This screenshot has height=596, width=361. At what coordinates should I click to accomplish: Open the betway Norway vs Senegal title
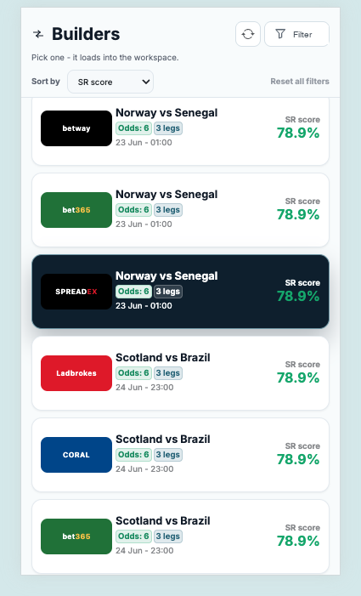pos(166,113)
